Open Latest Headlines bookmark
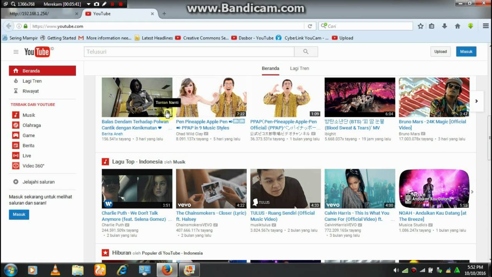492x277 pixels. coord(154,38)
